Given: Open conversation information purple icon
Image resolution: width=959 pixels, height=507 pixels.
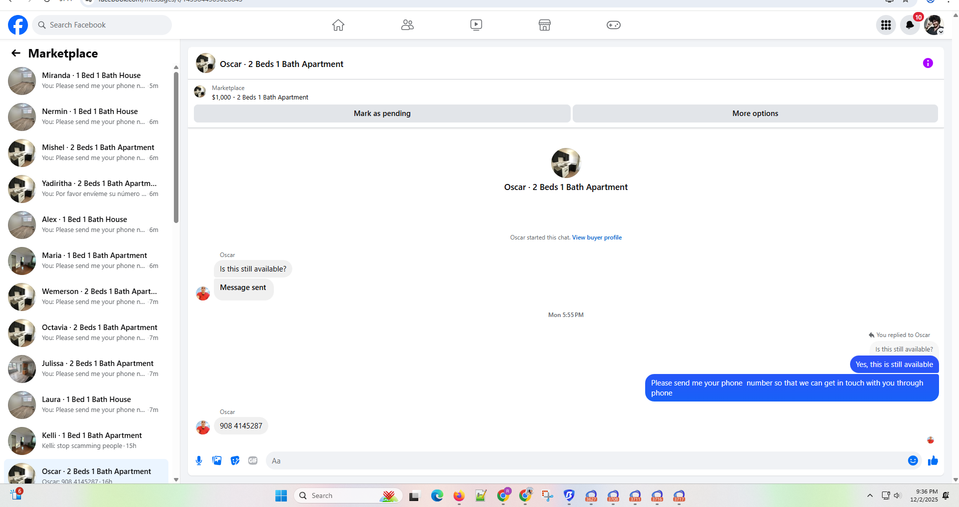Looking at the screenshot, I should pyautogui.click(x=928, y=63).
